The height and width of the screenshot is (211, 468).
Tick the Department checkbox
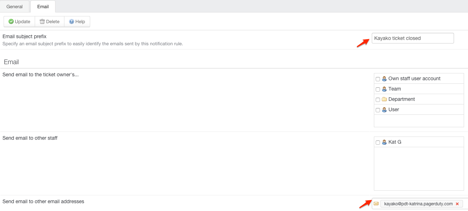(378, 100)
